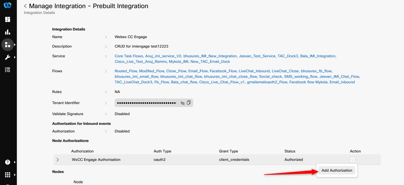The width and height of the screenshot is (404, 185).
Task: Click the 'Integration Details' breadcrumb subtitle
Action: (x=39, y=13)
